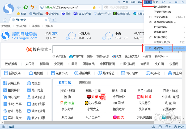Image resolution: width=186 pixels, height=129 pixels.
Task: Open the 苏宁易购 site link
Action: coord(93,103)
